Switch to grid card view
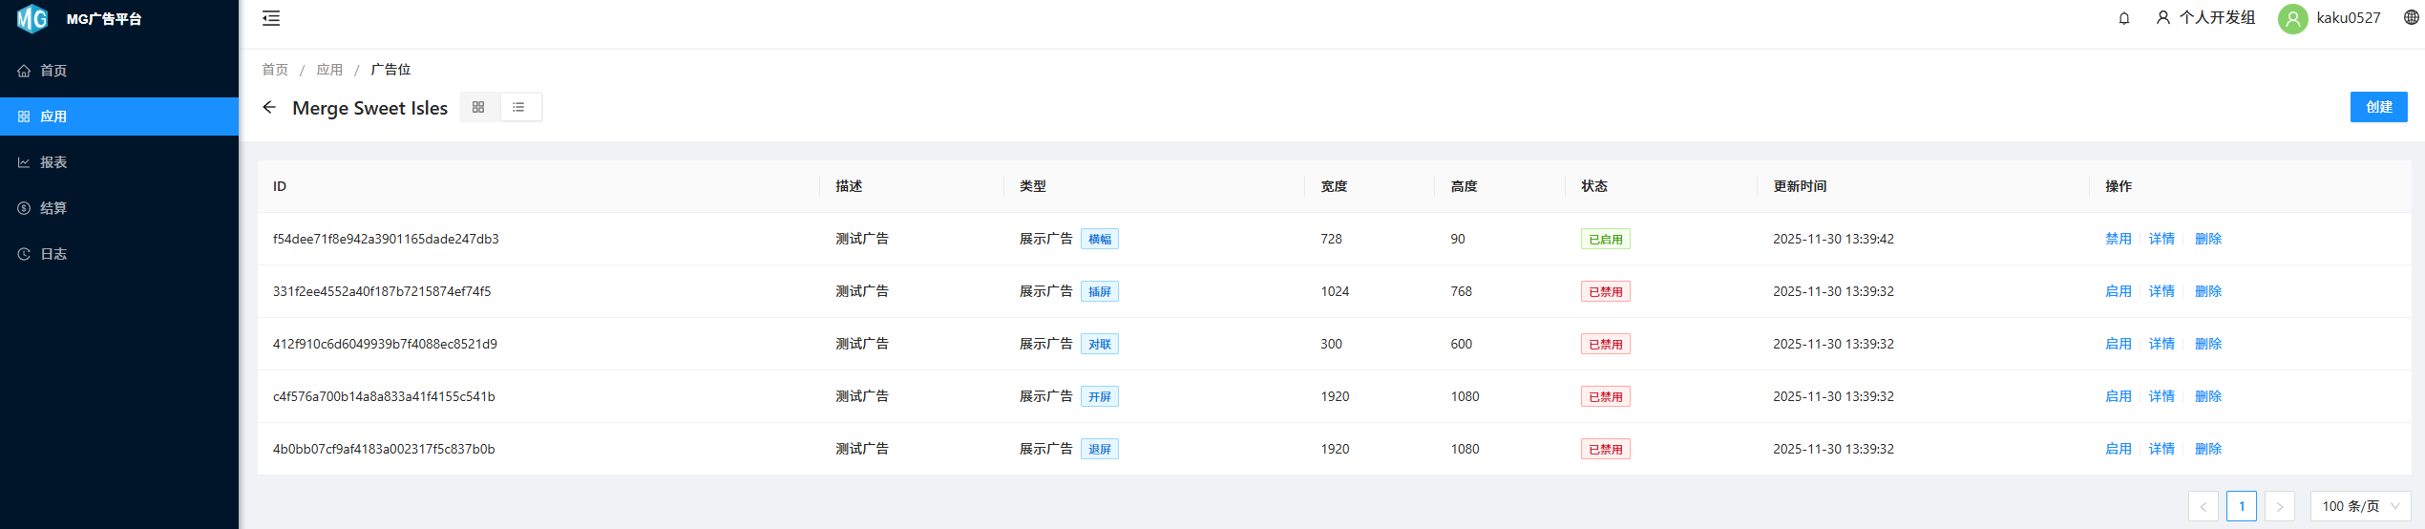The width and height of the screenshot is (2425, 529). click(478, 108)
